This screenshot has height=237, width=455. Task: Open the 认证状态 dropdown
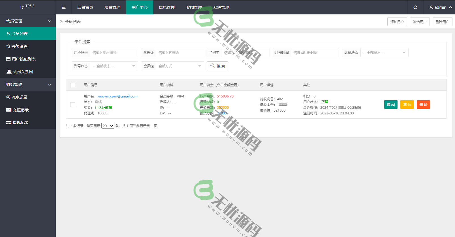tap(384, 53)
